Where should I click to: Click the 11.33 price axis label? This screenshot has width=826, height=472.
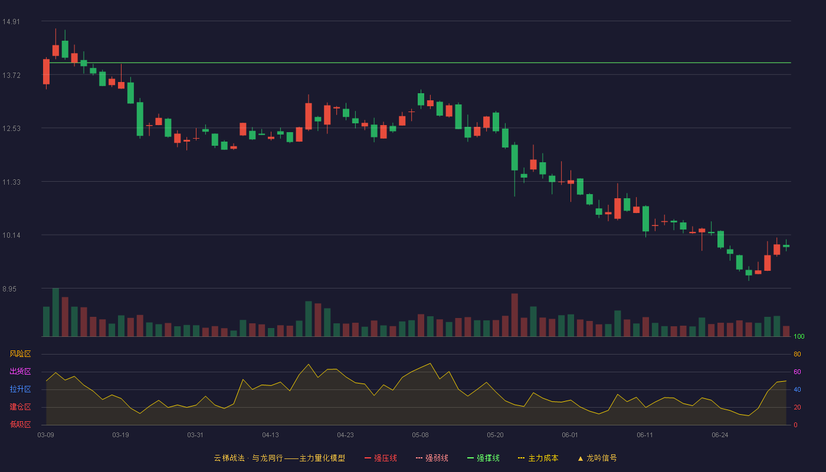pyautogui.click(x=11, y=182)
